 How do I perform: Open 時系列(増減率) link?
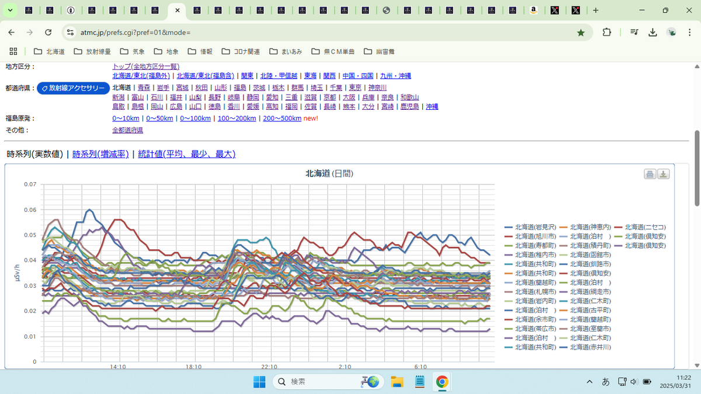tap(100, 154)
